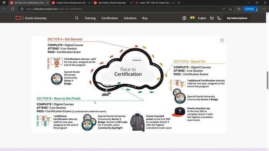
Task: Open browser extensions icon
Action: coord(239,9)
